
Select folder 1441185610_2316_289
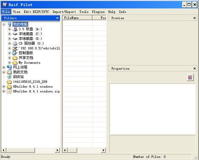[30, 81]
